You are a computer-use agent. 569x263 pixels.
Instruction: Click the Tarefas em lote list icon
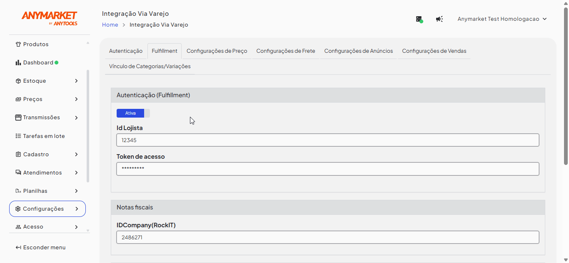(18, 136)
